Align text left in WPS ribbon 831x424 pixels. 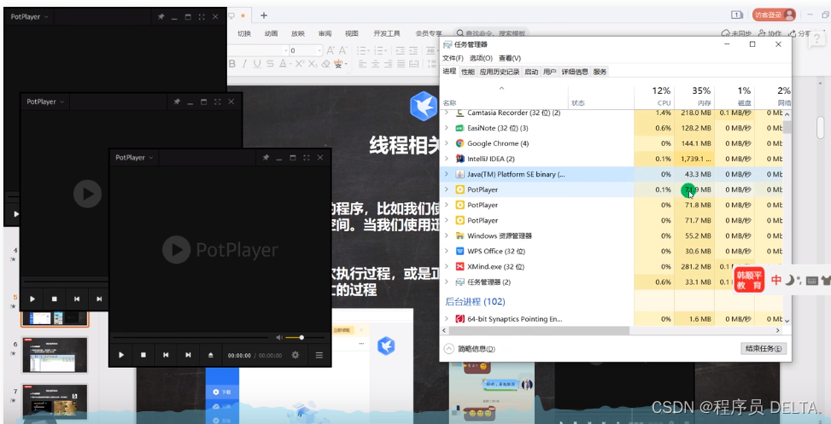click(362, 64)
